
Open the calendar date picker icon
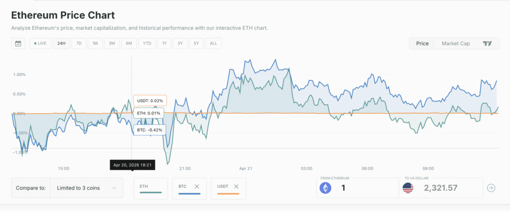(x=18, y=43)
